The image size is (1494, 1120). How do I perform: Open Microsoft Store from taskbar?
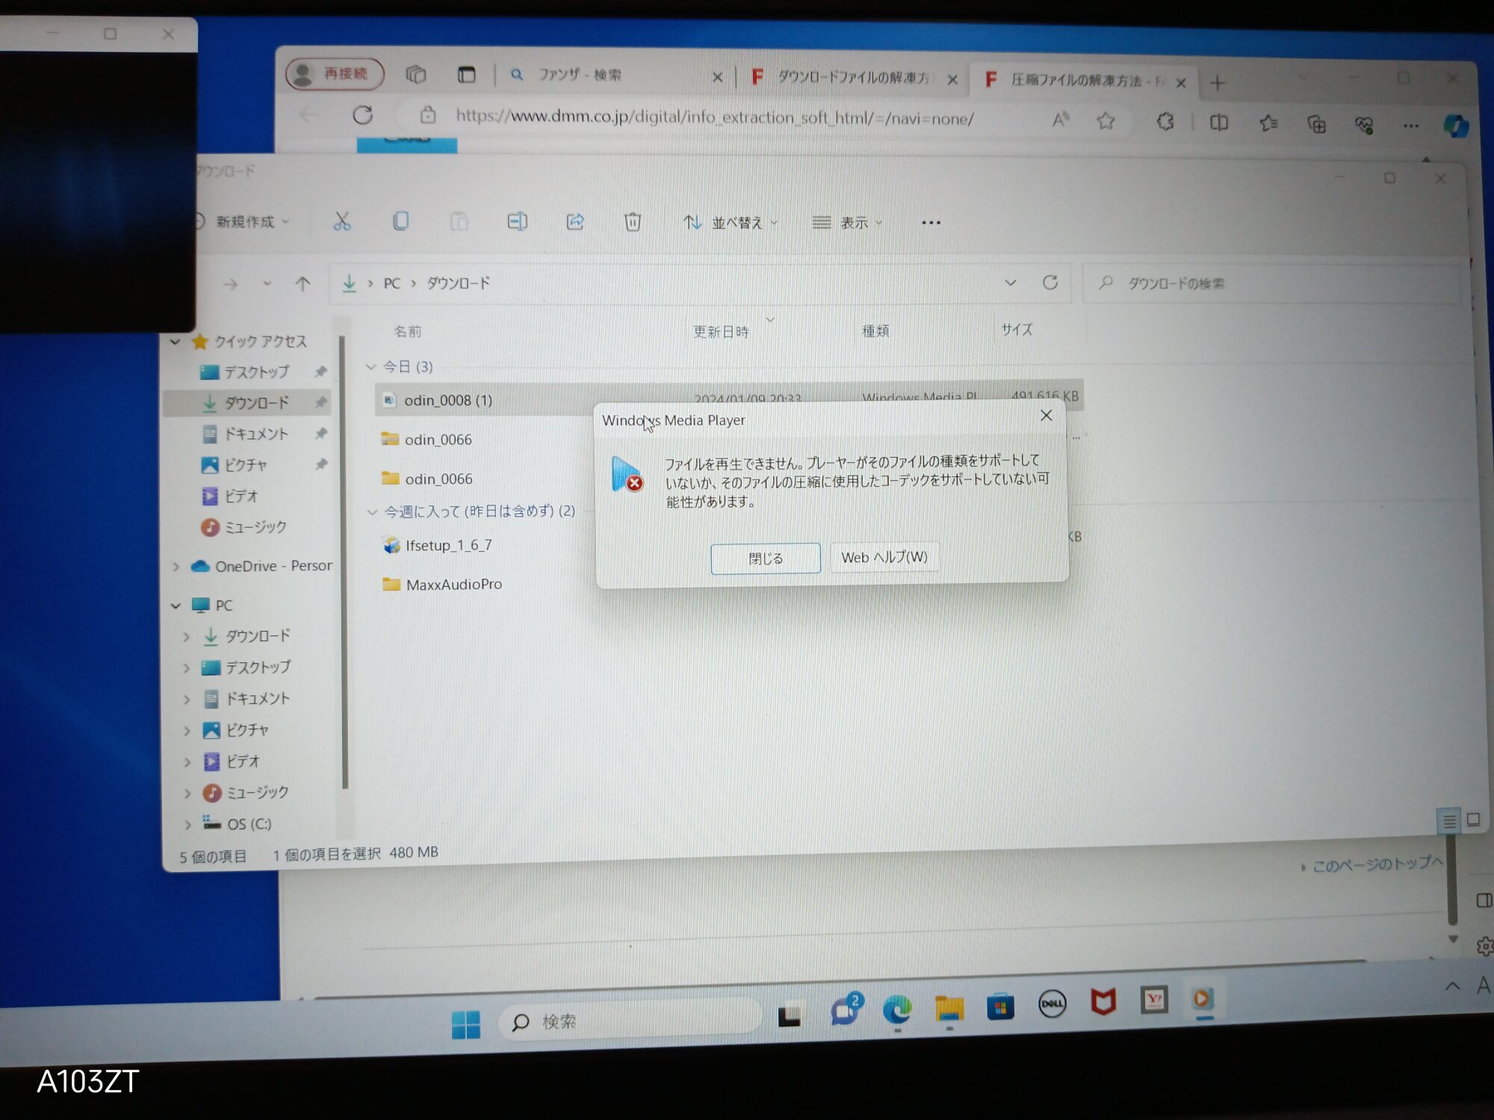coord(1000,1007)
